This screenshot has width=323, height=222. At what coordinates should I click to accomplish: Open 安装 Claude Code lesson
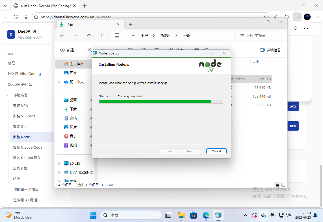pyautogui.click(x=28, y=147)
